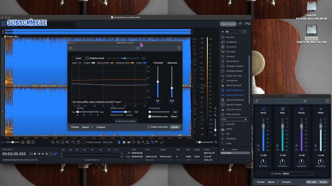Open the De-reverb module
This screenshot has width=332, height=186.
(231, 47)
